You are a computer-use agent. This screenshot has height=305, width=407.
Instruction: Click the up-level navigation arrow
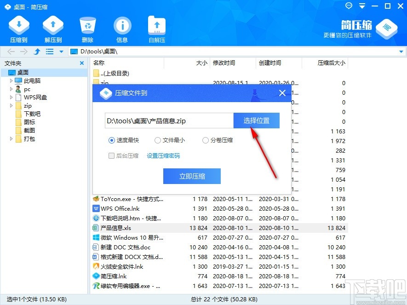click(36, 52)
